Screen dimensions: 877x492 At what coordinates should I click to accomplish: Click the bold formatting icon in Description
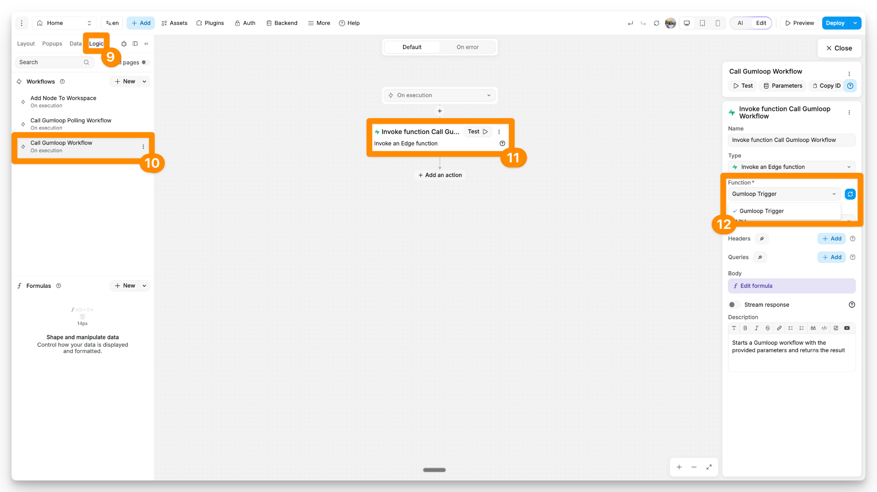tap(745, 328)
